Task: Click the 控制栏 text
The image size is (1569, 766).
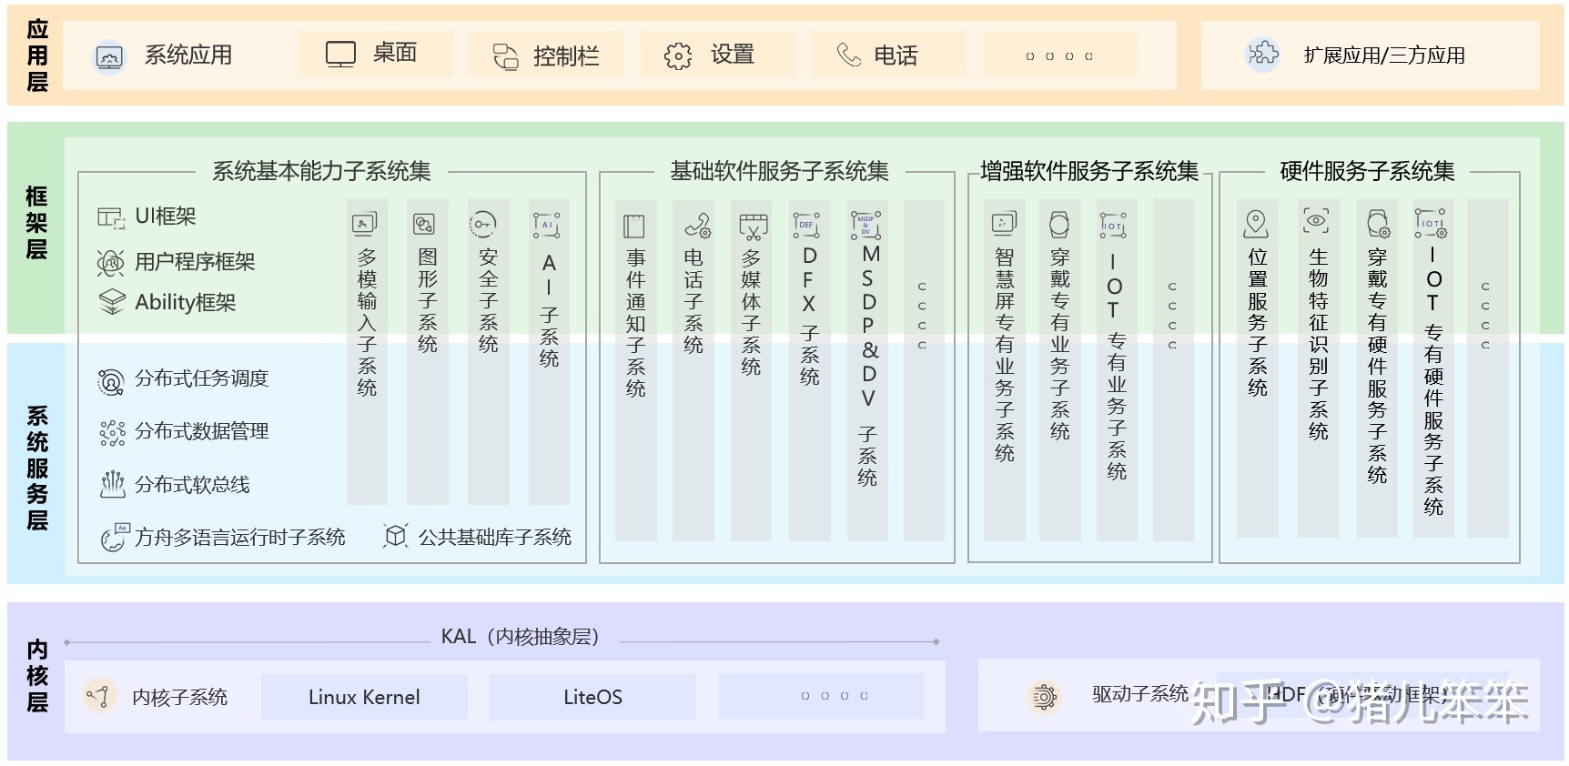Action: 566,56
